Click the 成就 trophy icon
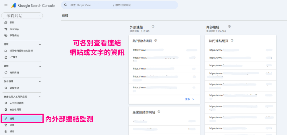The height and width of the screenshot is (135, 287). 6,125
